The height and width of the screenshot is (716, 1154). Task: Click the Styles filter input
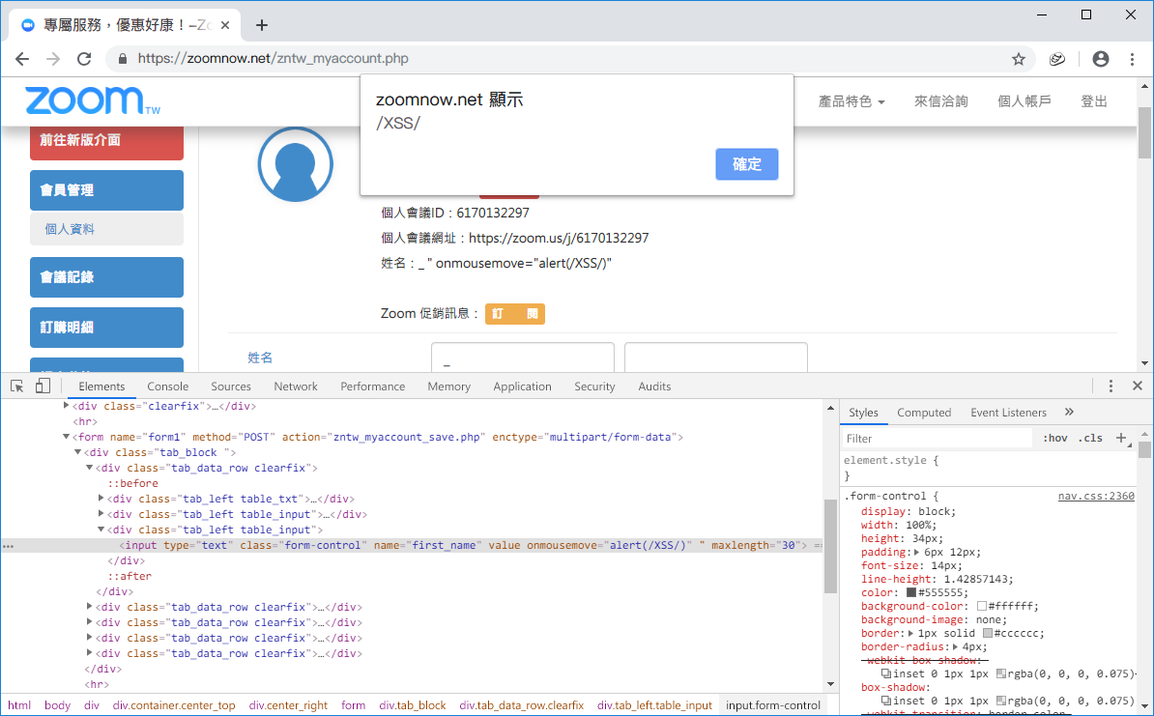[938, 439]
